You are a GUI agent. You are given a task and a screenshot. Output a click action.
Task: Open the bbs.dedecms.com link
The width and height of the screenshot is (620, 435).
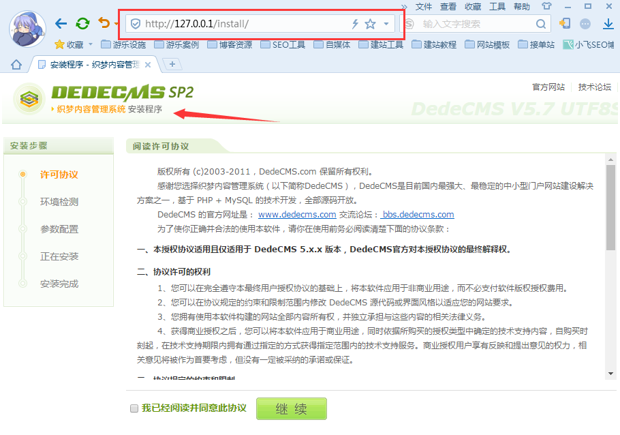click(418, 215)
